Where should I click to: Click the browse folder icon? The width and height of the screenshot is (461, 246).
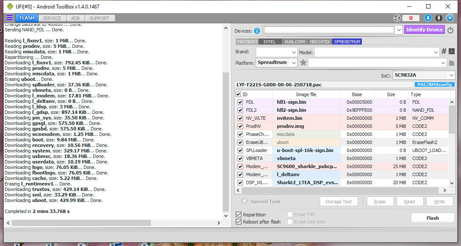(x=452, y=63)
